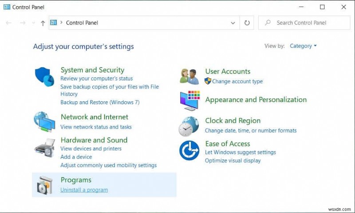Open Backup and Restore (Windows 7)
355x213 pixels.
(x=100, y=102)
